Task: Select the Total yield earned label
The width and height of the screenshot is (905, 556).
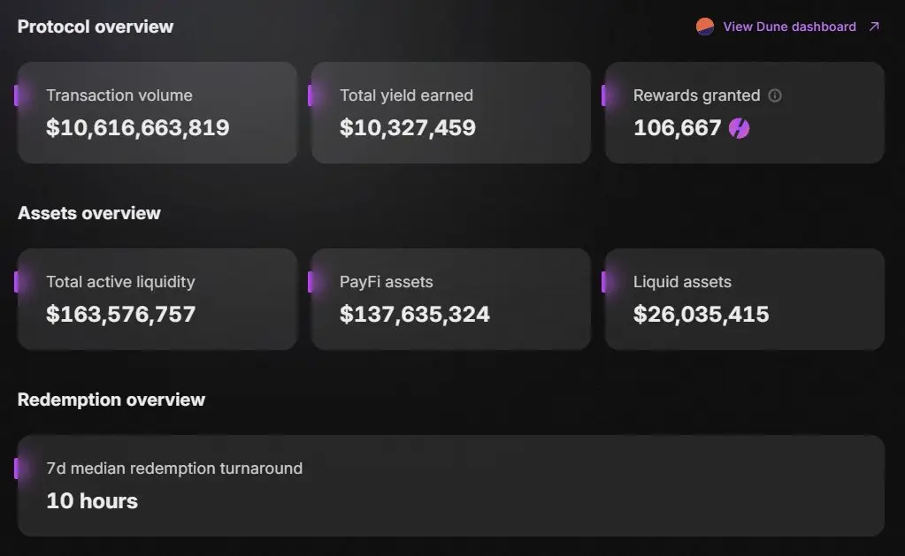Action: (x=406, y=95)
